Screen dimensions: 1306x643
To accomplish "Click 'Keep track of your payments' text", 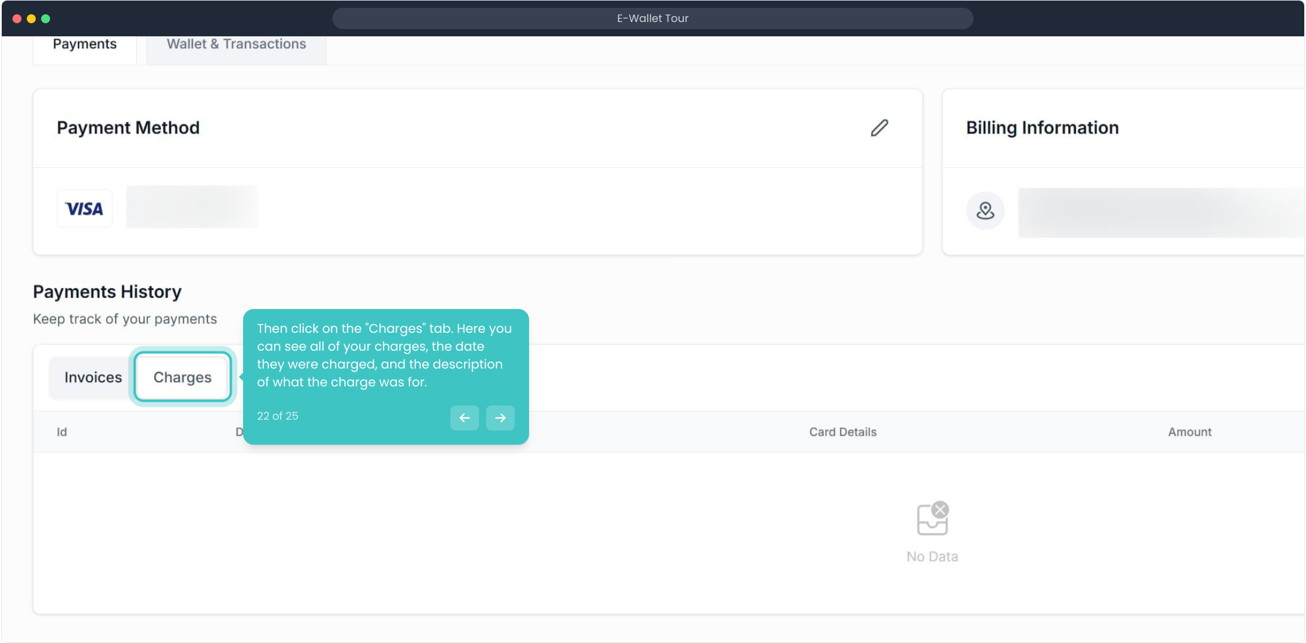I will click(125, 319).
